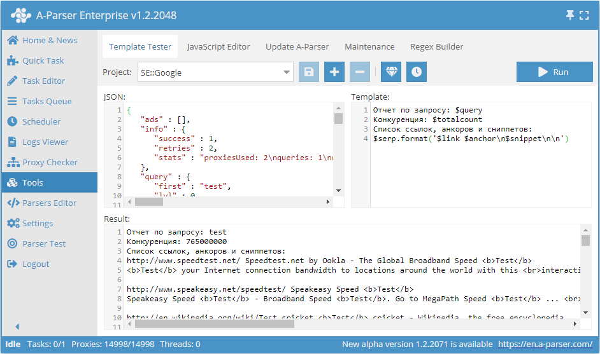Switch to JavaScript Editor tab
Screen dimensions: 600x354
[x=218, y=46]
